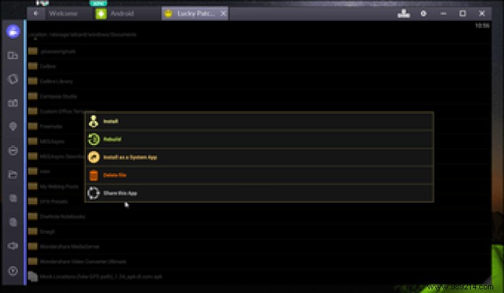Choose Rebuild in the popup menu
The width and height of the screenshot is (504, 293).
(112, 139)
